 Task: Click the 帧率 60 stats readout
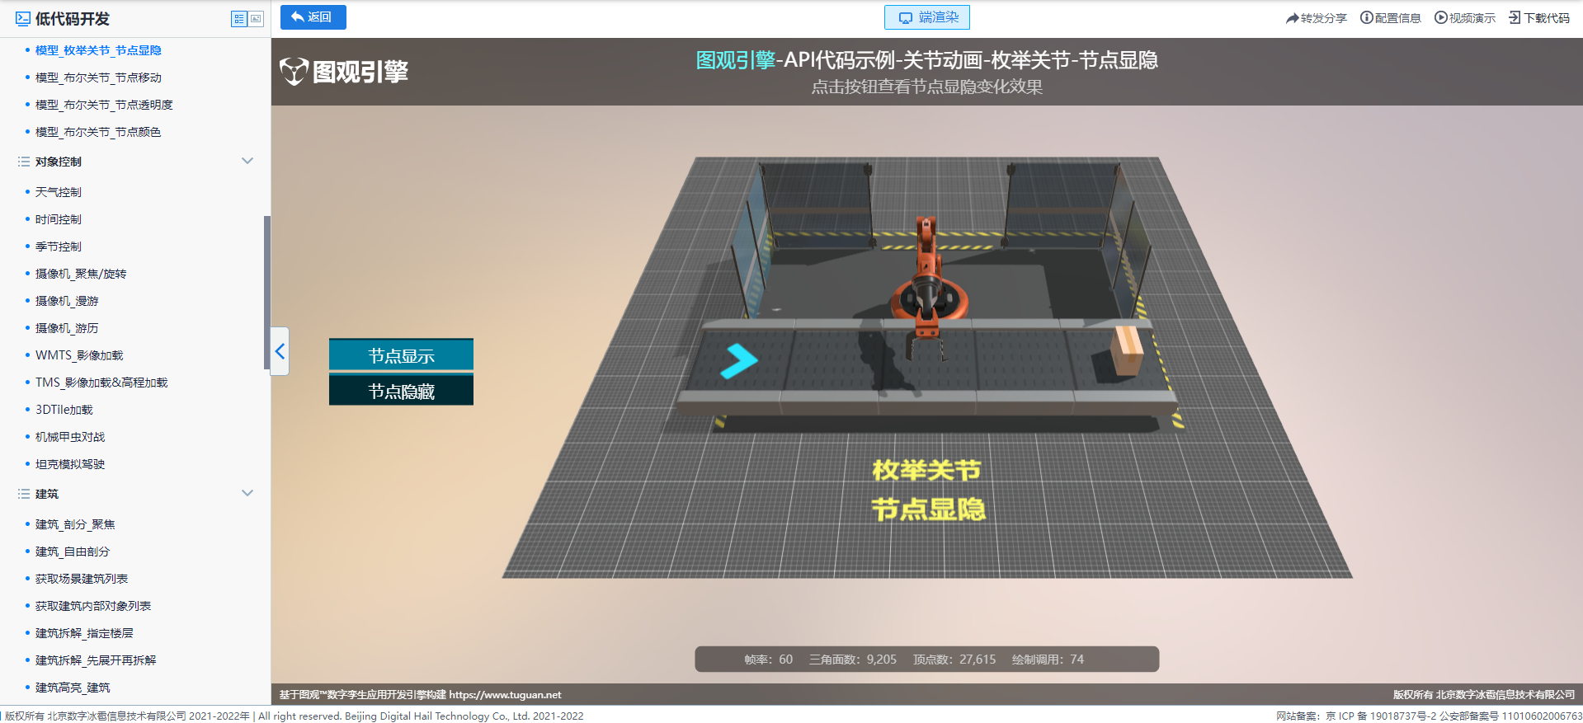pos(768,660)
